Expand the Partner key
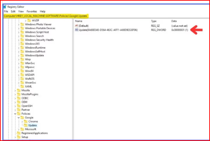Viewport: 210px width, 141px height. (15, 110)
